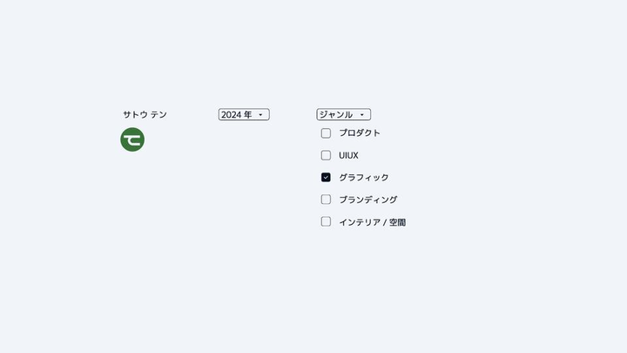Choose the UIUX genre label
Viewport: 627px width, 353px height.
[x=348, y=156]
